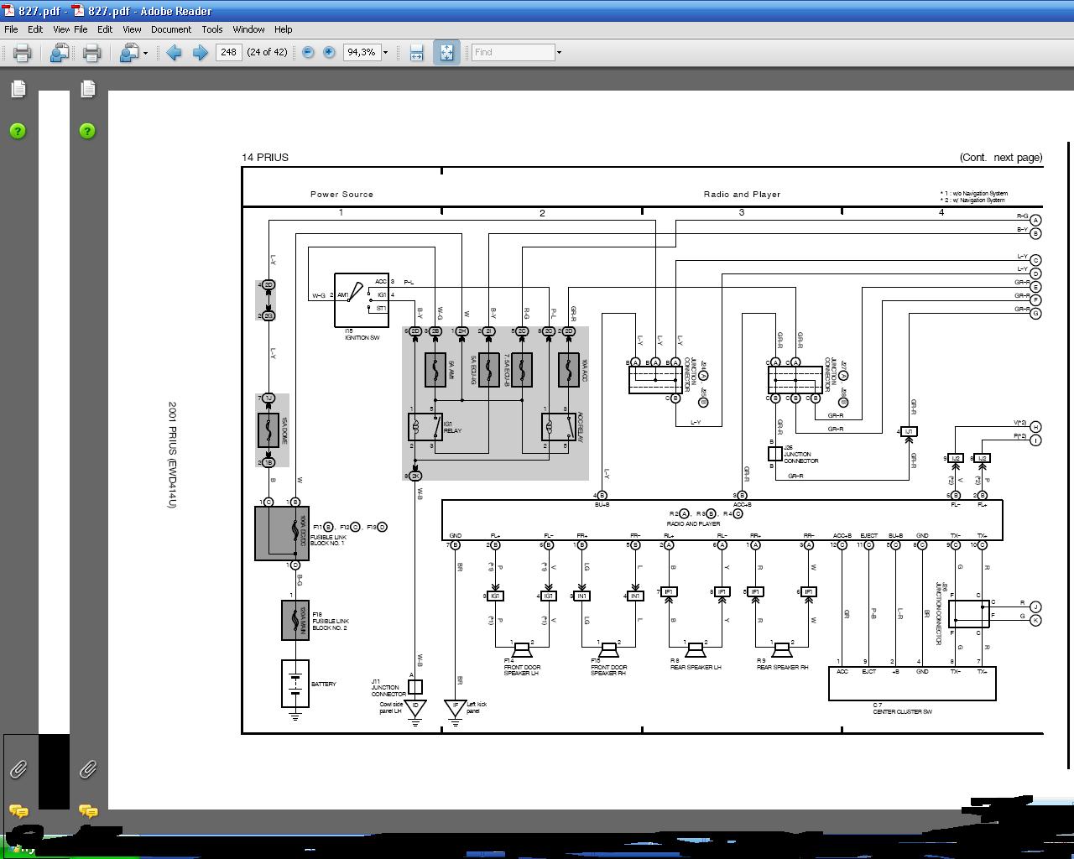Open the zoom level dropdown arrow
The width and height of the screenshot is (1074, 859).
click(x=385, y=52)
